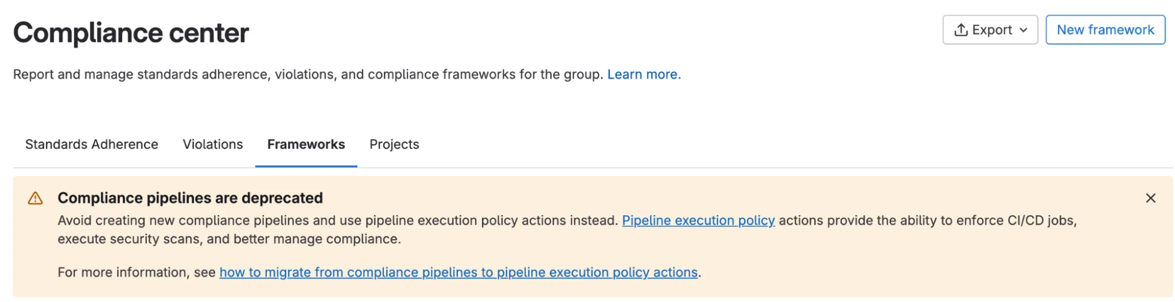
Task: Click the 'Compliance pipelines are deprecated' alert title
Action: [190, 198]
